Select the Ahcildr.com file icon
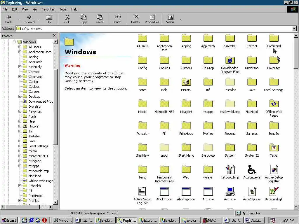 [164, 191]
